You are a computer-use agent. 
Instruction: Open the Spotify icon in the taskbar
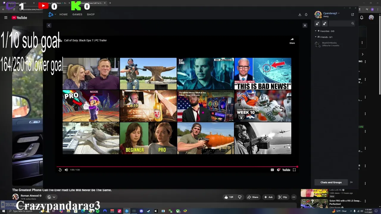pos(98,211)
